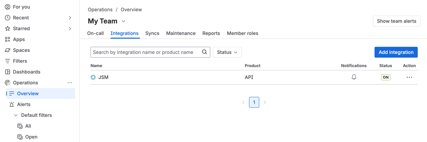Click the notifications bell icon for JSM

tap(354, 77)
